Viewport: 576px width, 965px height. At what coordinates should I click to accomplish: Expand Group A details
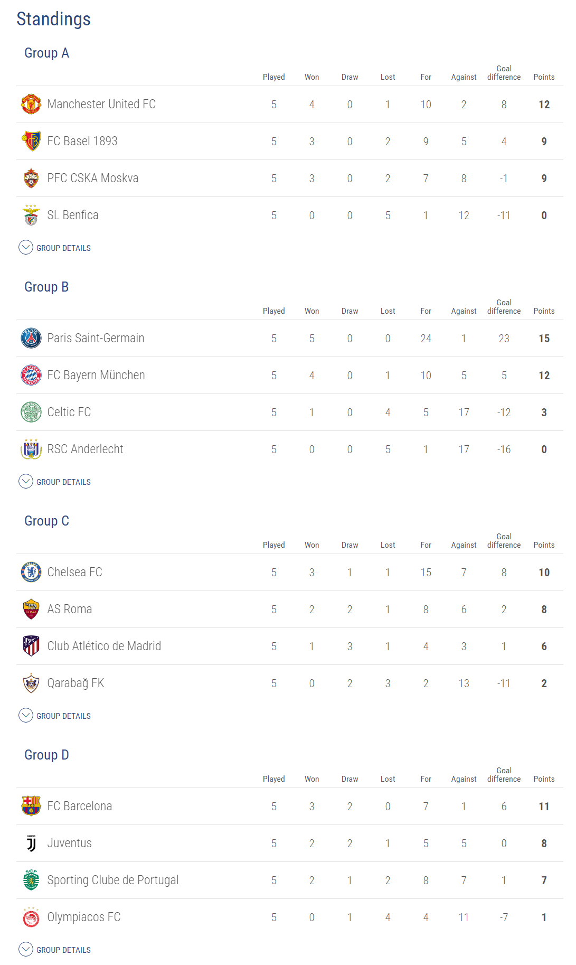click(55, 248)
